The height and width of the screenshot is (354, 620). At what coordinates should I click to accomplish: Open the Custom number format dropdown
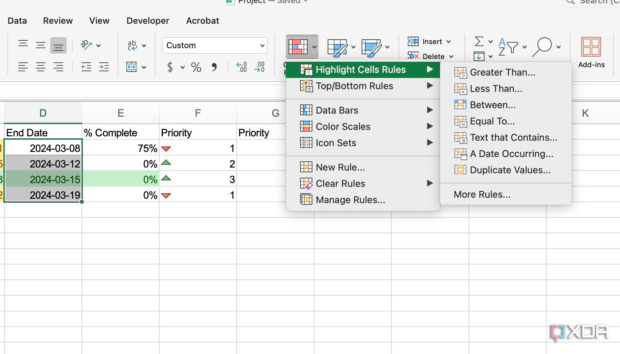215,45
